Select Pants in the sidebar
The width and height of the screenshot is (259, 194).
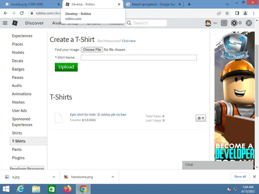click(17, 150)
